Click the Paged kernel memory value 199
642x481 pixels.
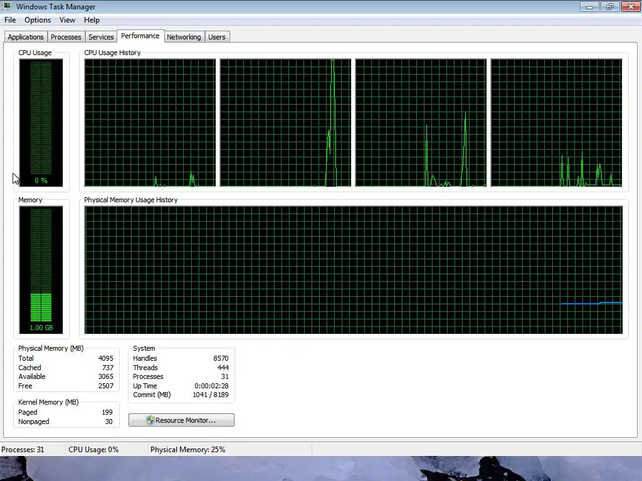click(x=107, y=412)
